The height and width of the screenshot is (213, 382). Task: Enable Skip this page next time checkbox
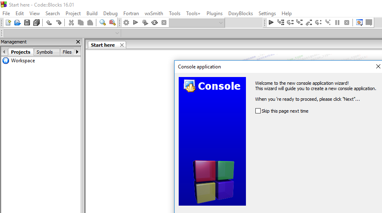click(258, 111)
